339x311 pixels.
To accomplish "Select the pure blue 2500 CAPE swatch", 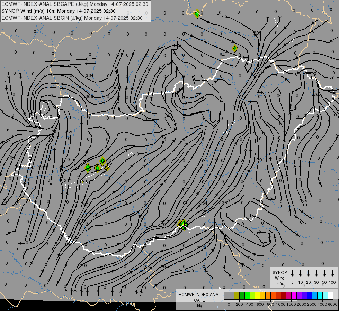I will click(309, 296).
